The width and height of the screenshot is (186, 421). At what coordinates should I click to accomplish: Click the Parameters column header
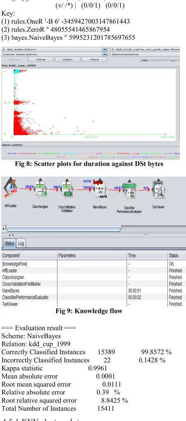(x=92, y=255)
